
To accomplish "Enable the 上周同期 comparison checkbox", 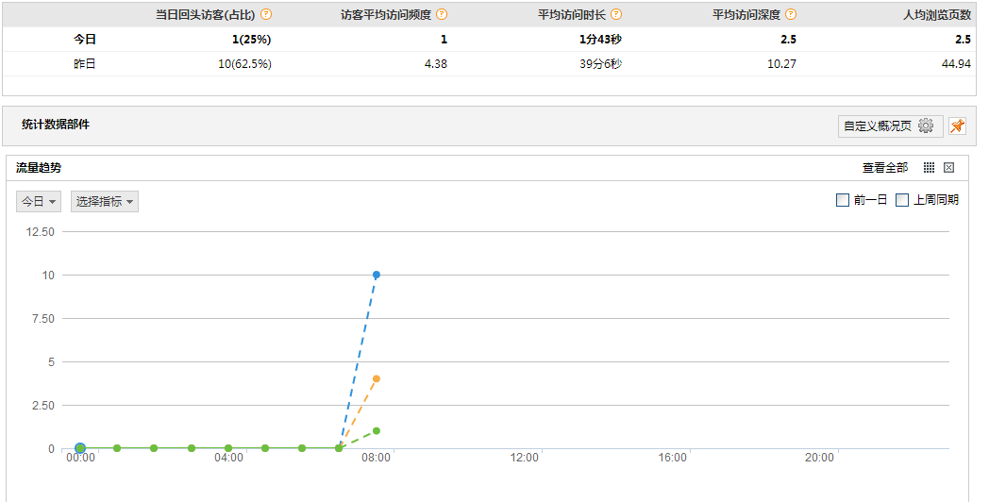I will tap(902, 200).
